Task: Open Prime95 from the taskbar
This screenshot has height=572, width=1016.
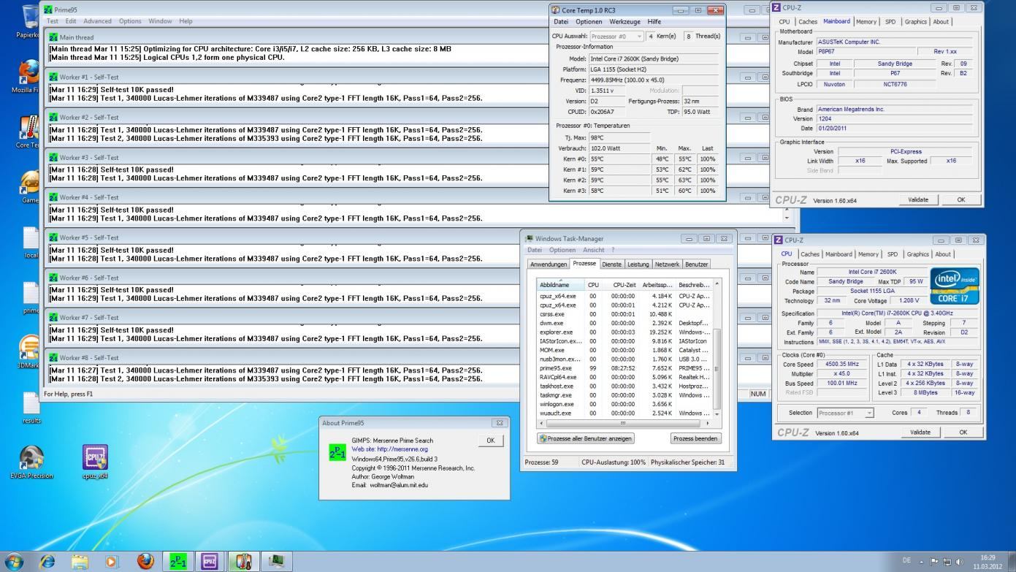Action: pos(178,561)
